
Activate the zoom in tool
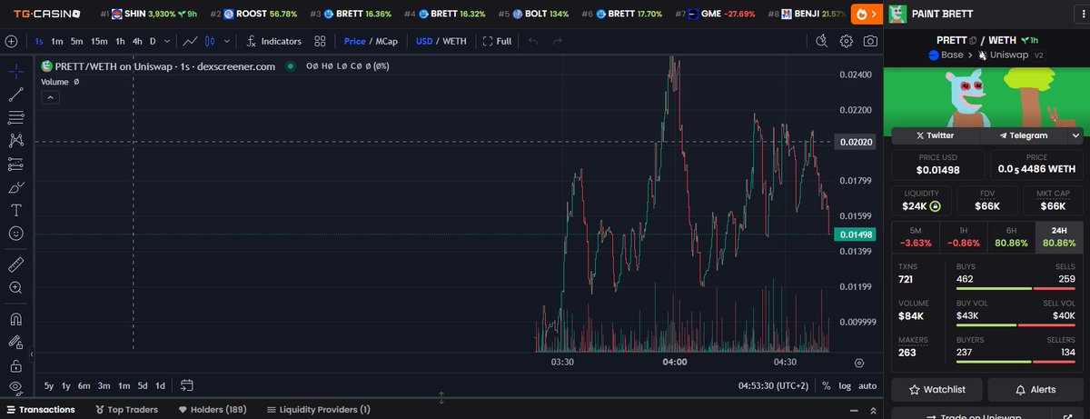(15, 288)
